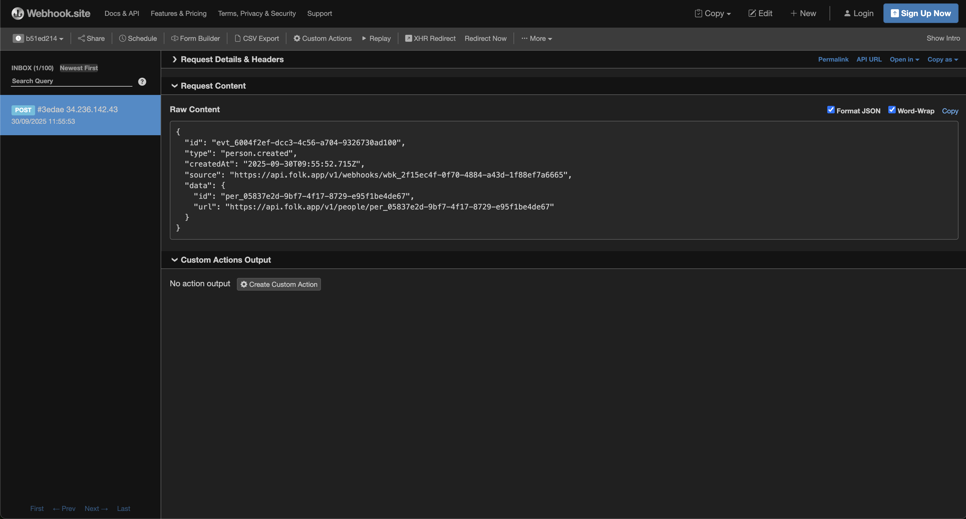Image resolution: width=966 pixels, height=519 pixels.
Task: Click the Webhook.site logo icon
Action: tap(18, 14)
